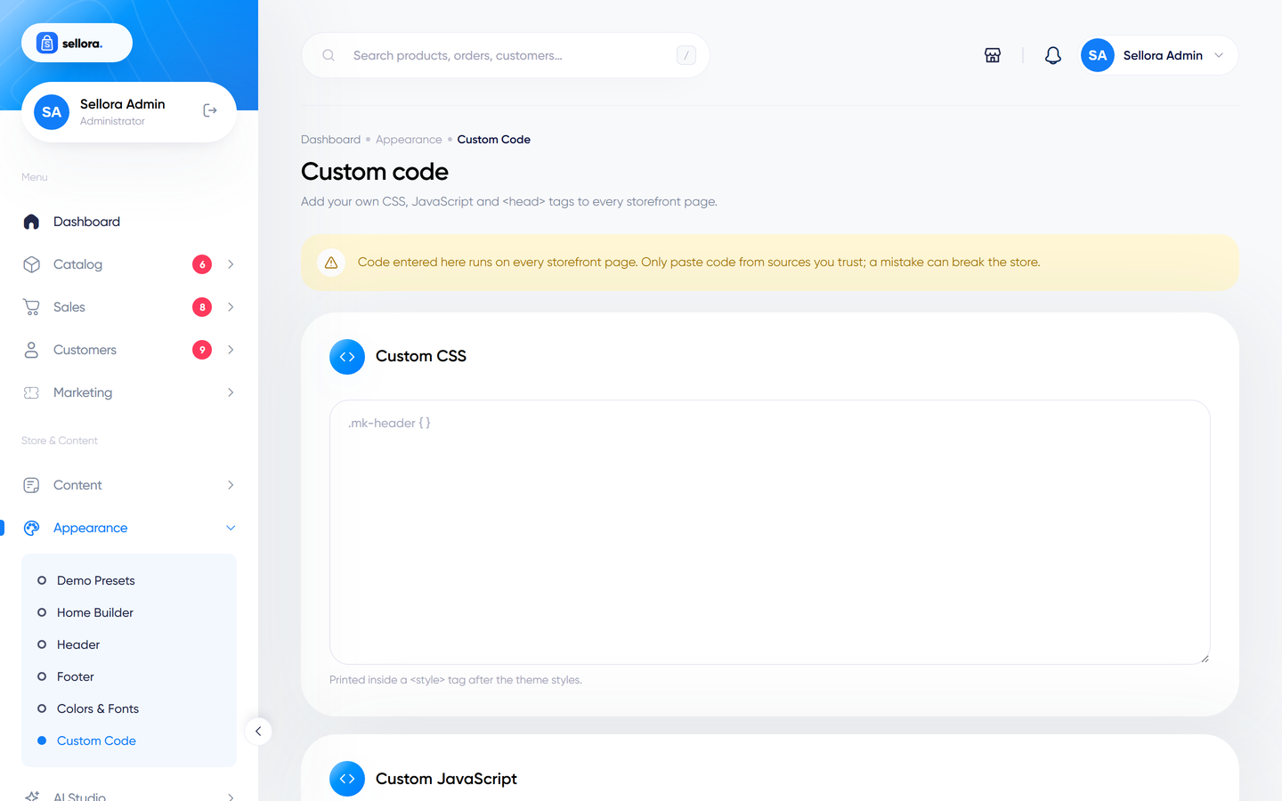Expand the Marketing submenu chevron
The width and height of the screenshot is (1282, 801).
pyautogui.click(x=231, y=392)
